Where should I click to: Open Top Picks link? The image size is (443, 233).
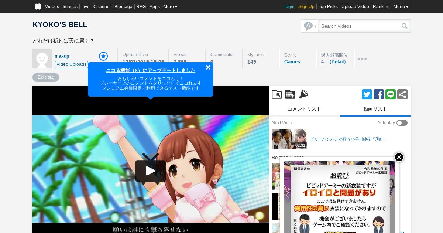point(328,7)
